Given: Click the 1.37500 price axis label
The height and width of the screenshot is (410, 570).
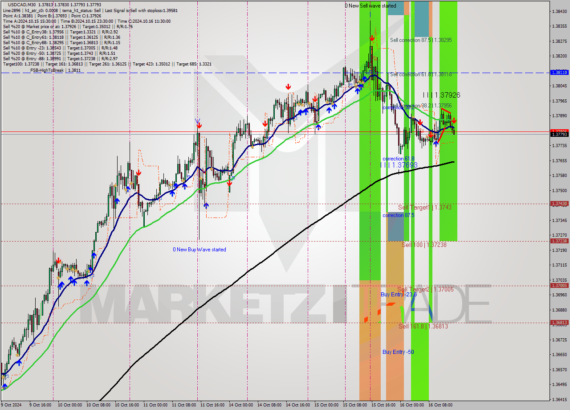Looking at the screenshot, I should [559, 190].
